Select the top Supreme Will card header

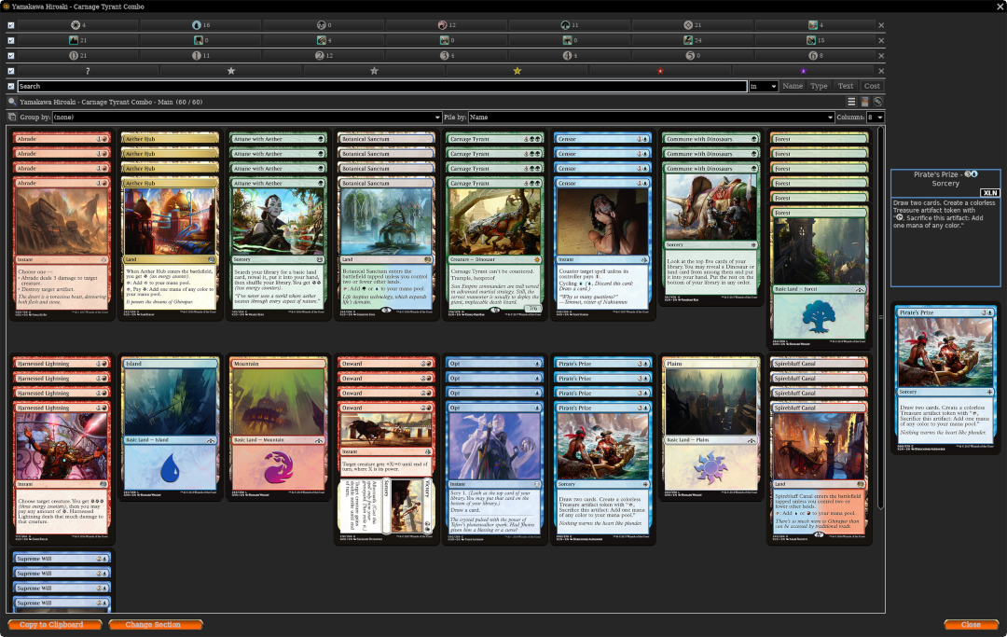[x=62, y=559]
